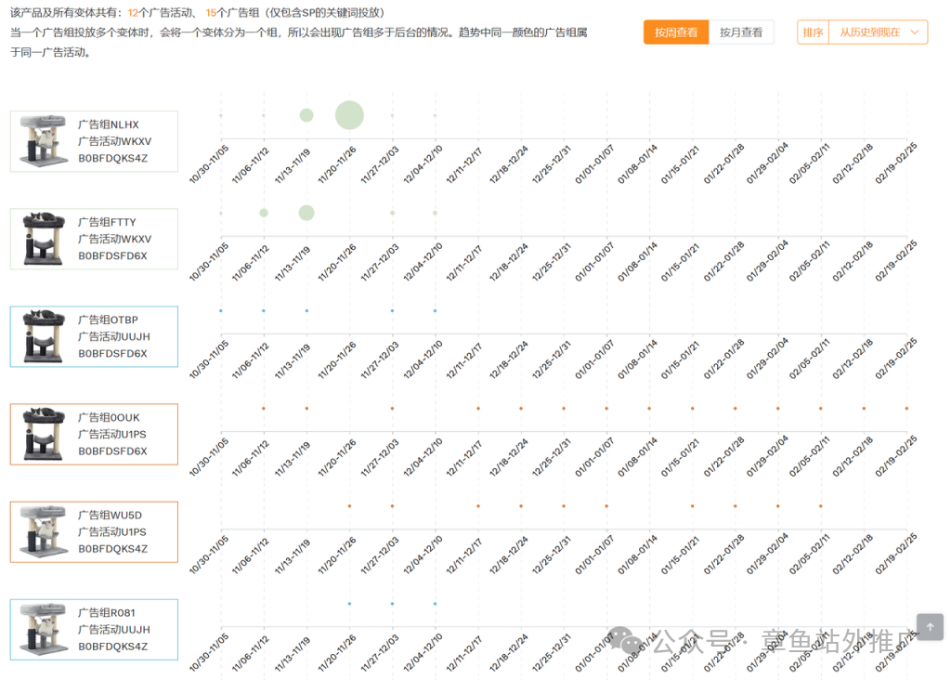951x680 pixels.
Task: Click the 01/01-01/07 axis label in OTBP row
Action: (595, 360)
